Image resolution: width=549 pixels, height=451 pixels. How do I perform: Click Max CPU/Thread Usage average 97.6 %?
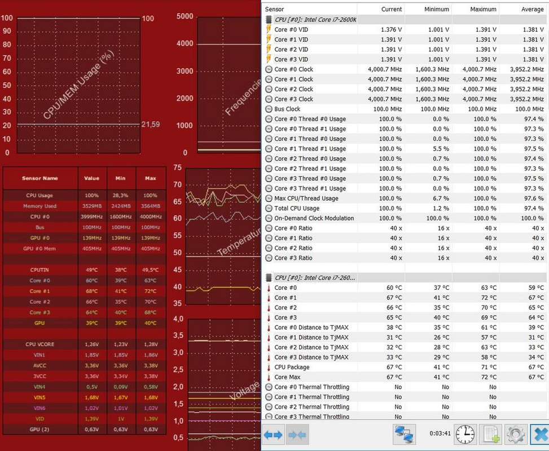click(x=534, y=198)
